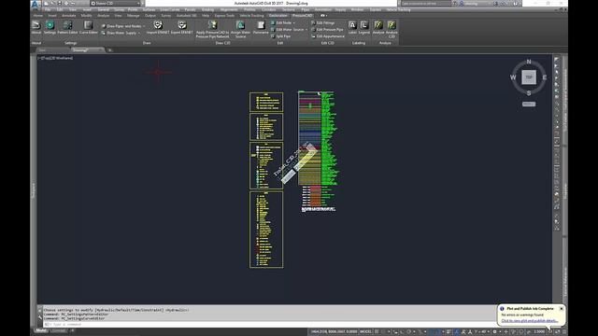The image size is (598, 336).
Task: Choose the Split Pipe tool
Action: pyautogui.click(x=280, y=36)
